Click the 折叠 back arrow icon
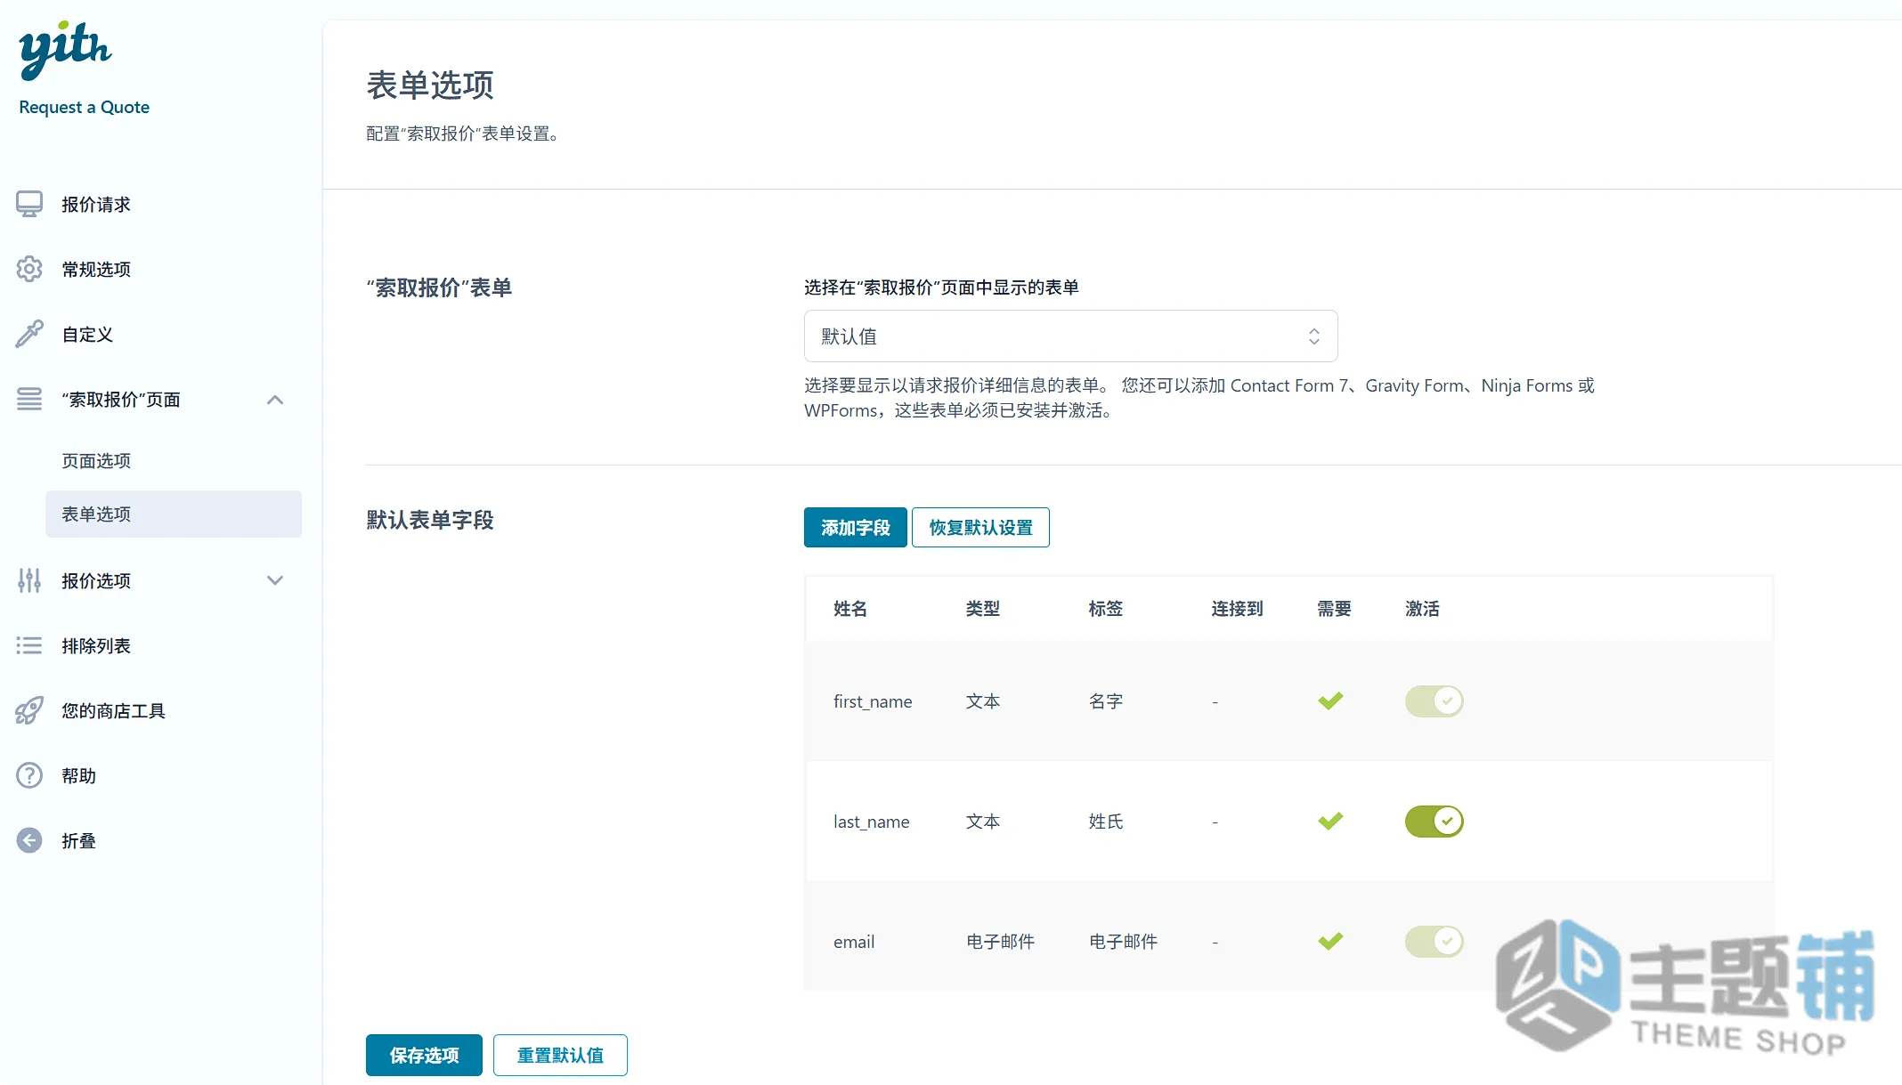This screenshot has height=1085, width=1902. click(x=29, y=840)
